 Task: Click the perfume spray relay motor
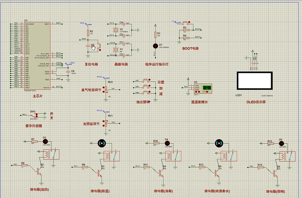click(x=219, y=143)
